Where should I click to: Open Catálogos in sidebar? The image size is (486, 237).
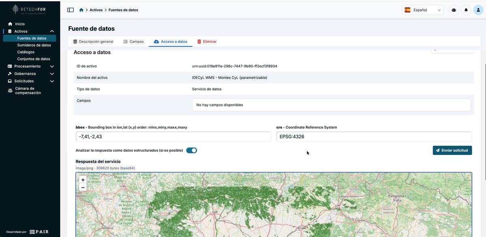coord(26,52)
